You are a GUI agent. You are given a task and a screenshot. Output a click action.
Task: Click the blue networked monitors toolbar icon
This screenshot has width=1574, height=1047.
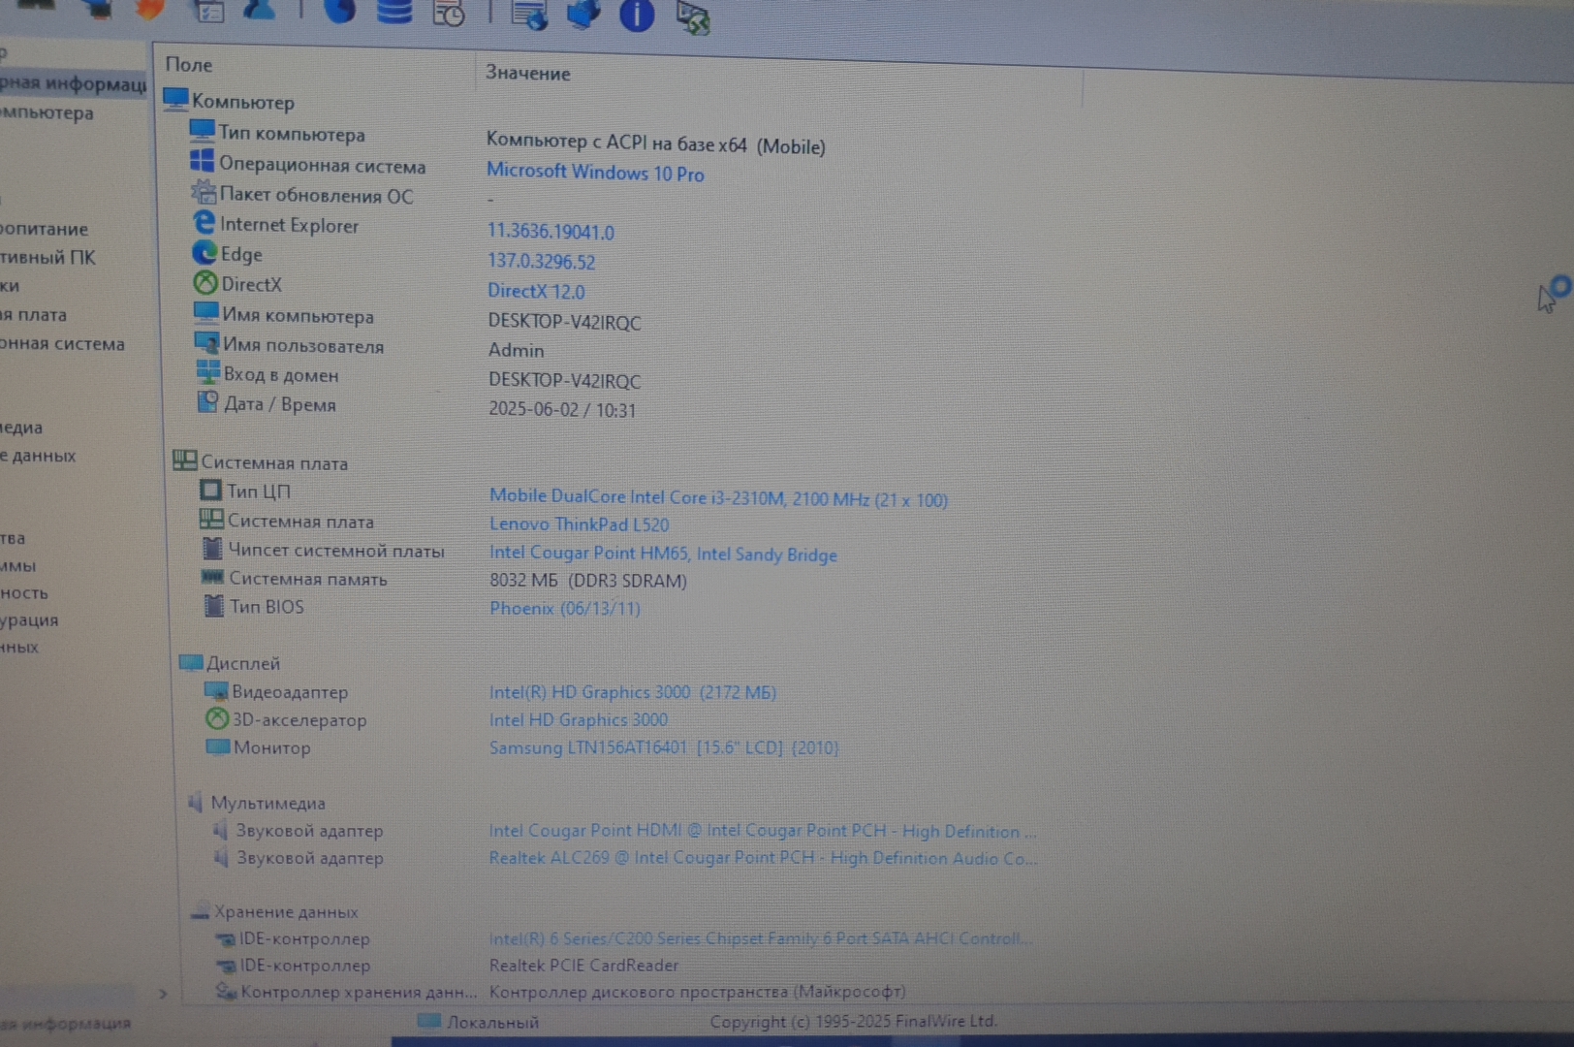click(582, 15)
